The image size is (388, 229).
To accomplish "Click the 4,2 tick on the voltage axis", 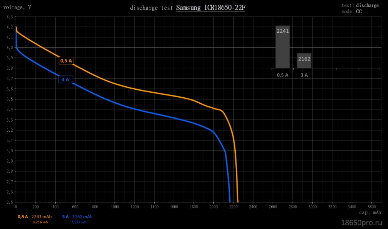I will pyautogui.click(x=9, y=27).
